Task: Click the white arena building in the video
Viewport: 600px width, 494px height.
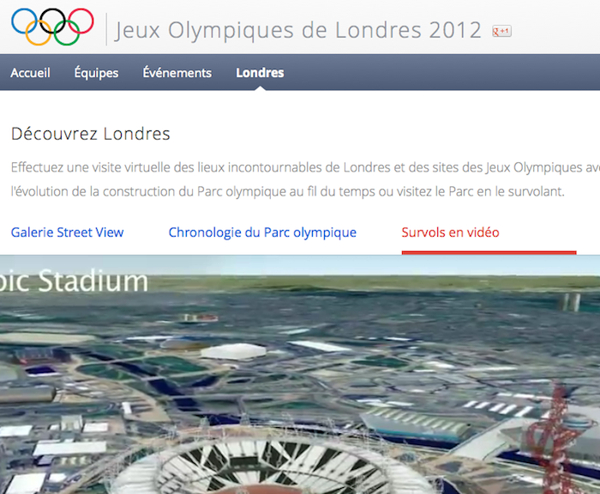Action: click(233, 351)
